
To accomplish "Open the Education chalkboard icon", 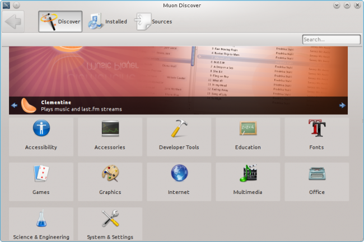I will tap(248, 128).
